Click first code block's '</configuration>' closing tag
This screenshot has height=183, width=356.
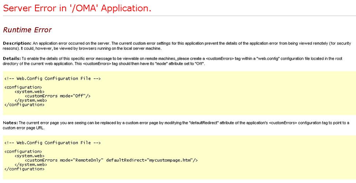coord(24,105)
